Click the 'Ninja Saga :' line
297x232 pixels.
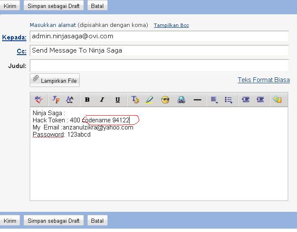(49, 113)
